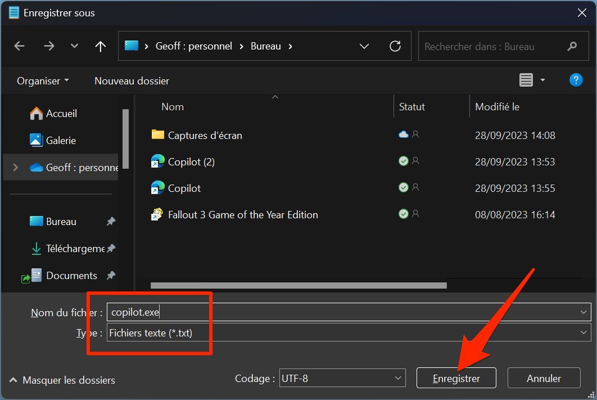Click the Enregistrer button
The image size is (597, 400).
coord(456,378)
